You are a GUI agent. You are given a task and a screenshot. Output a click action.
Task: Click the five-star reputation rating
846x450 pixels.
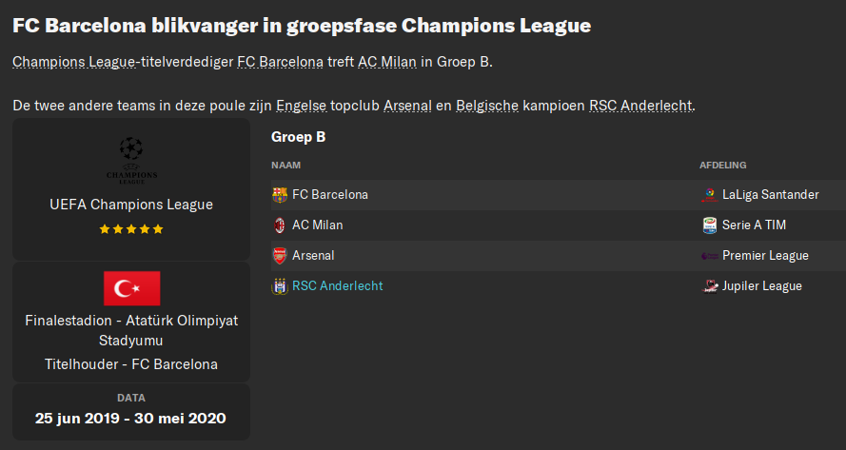(131, 229)
